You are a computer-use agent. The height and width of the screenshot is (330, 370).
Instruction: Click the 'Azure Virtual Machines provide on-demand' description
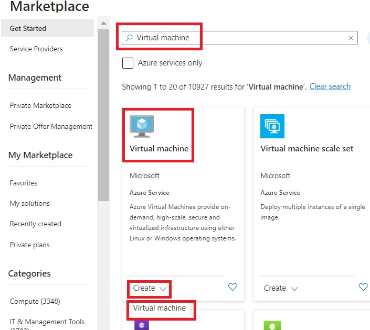click(x=183, y=223)
